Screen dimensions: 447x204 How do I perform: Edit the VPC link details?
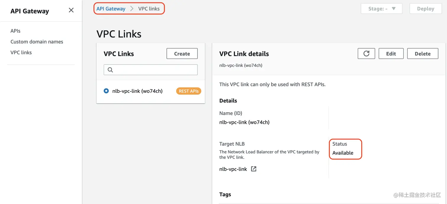pyautogui.click(x=391, y=54)
